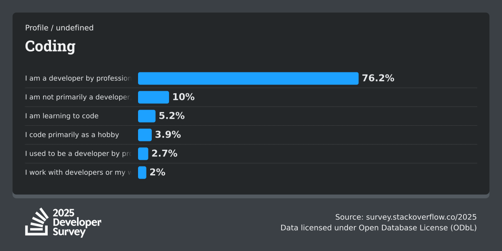Click the 2% value label
Viewport: 502px width, 251px height.
click(x=157, y=172)
